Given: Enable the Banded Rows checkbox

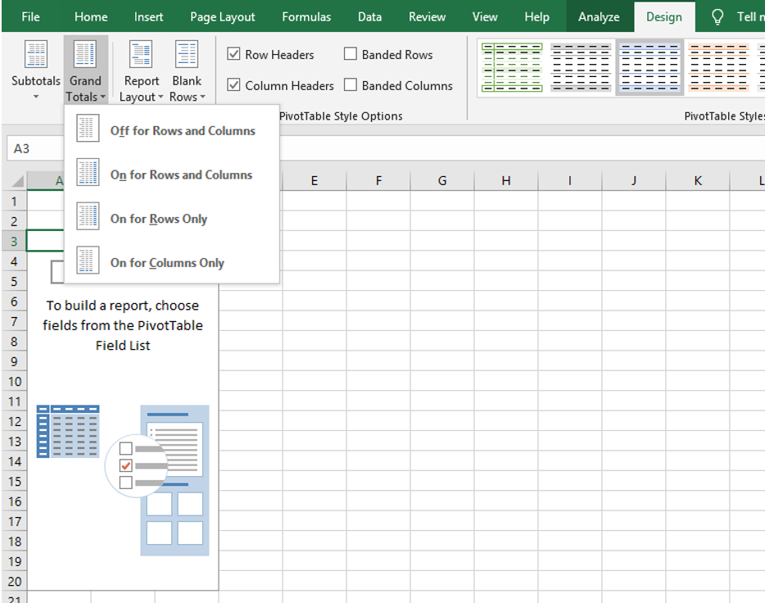Looking at the screenshot, I should (351, 54).
